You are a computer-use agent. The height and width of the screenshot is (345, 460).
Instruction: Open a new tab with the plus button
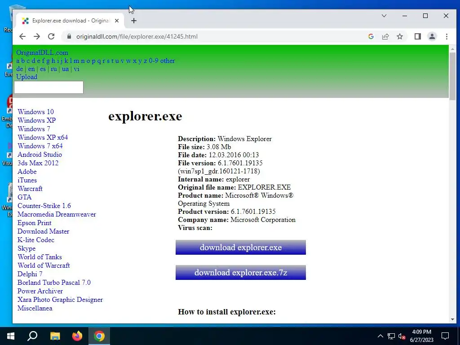tap(134, 21)
